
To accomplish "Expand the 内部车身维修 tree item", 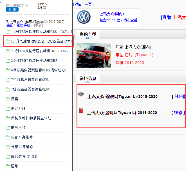I will [x=22, y=137].
